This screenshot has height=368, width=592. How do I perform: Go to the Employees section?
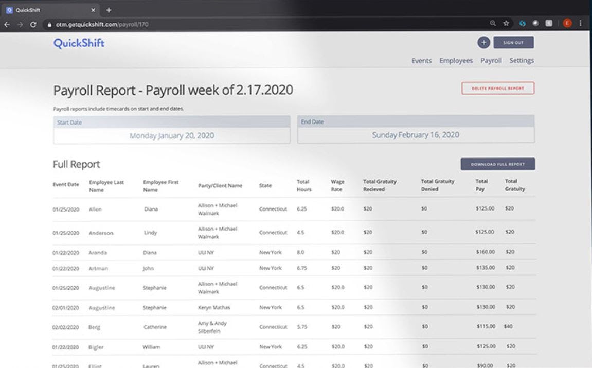coord(456,60)
